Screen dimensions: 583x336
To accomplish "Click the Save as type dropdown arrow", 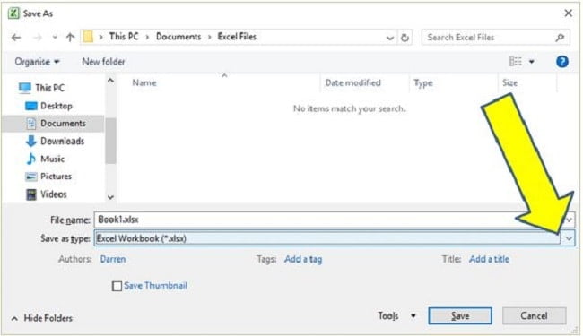I will coord(569,238).
